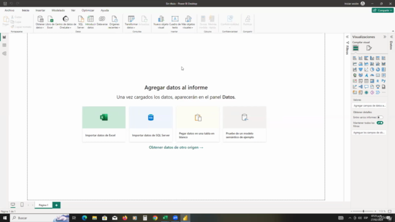Image resolution: width=395 pixels, height=222 pixels.
Task: Select the Página 1 page tab
Action: click(44, 205)
